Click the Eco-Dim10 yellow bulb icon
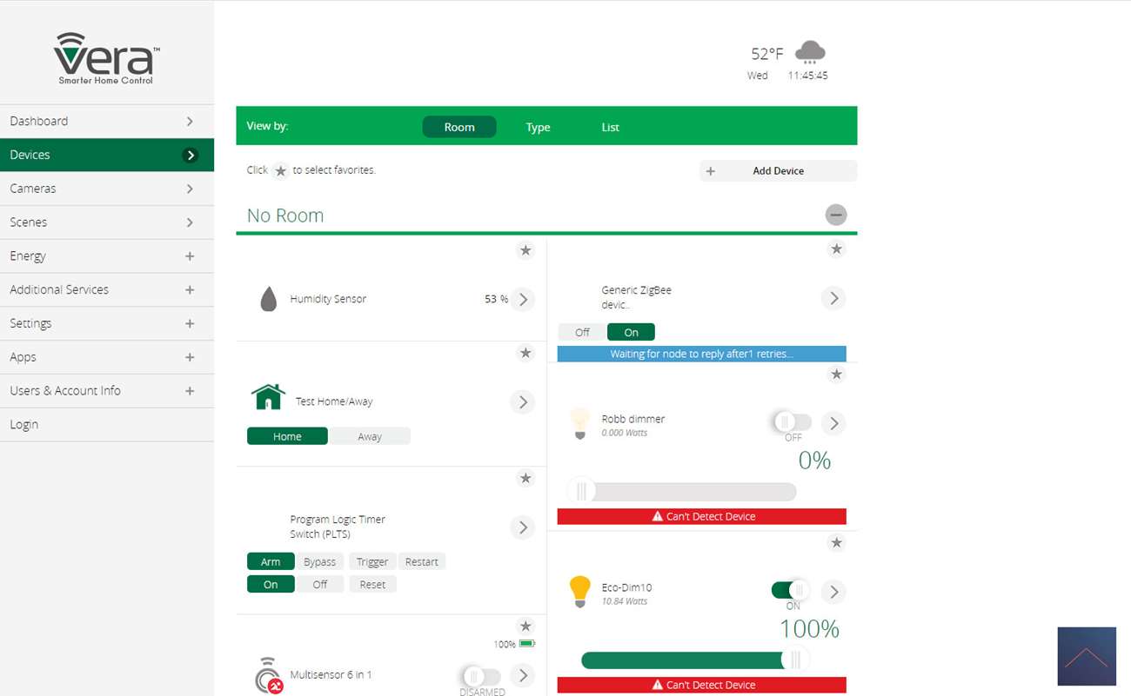 click(x=579, y=592)
